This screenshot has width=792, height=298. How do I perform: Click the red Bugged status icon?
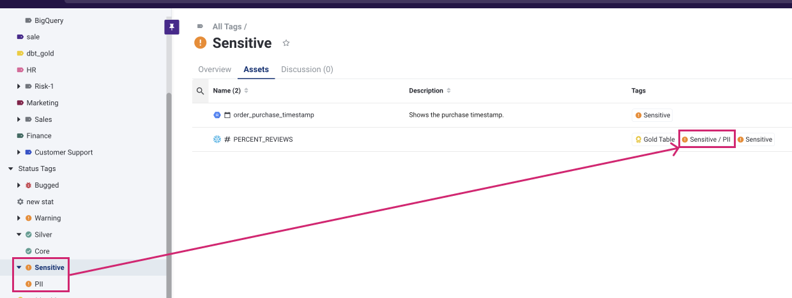(x=28, y=185)
